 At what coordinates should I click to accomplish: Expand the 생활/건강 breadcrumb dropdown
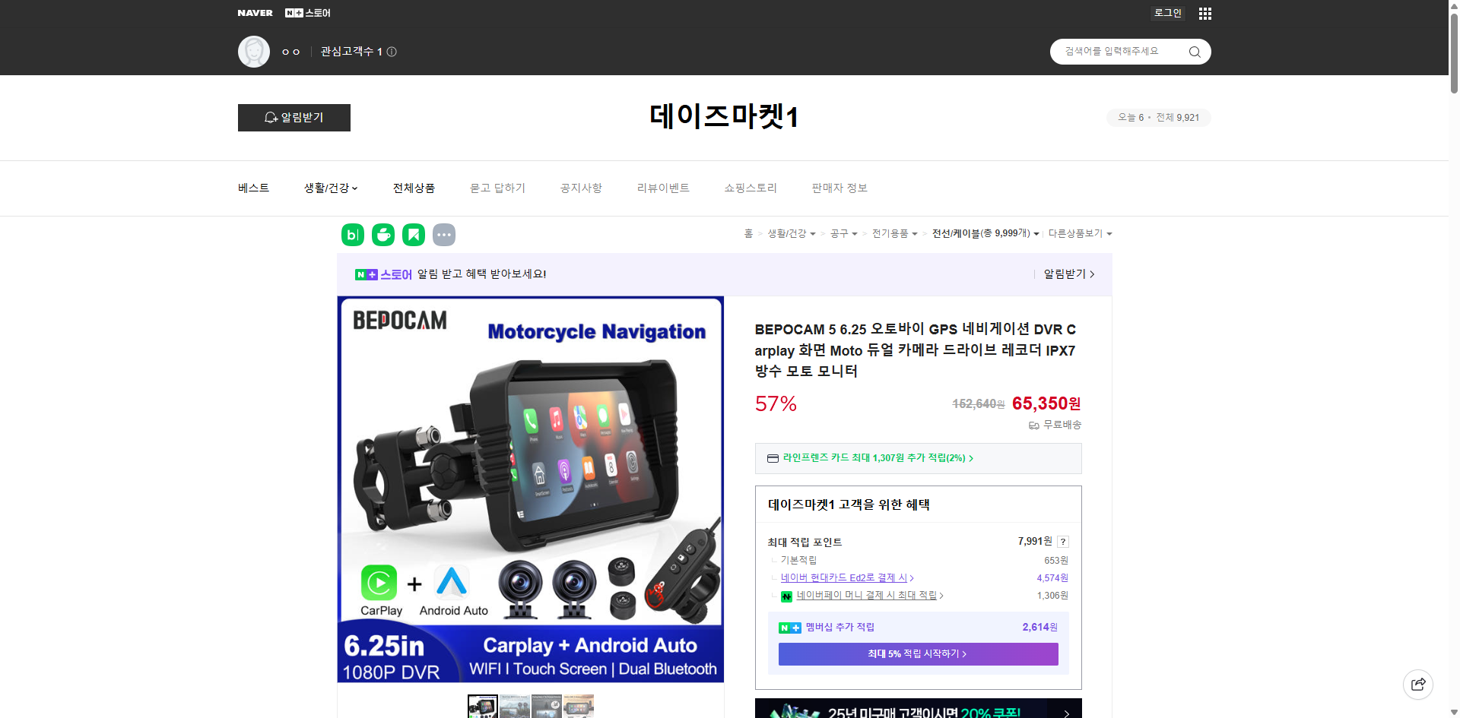pyautogui.click(x=792, y=233)
